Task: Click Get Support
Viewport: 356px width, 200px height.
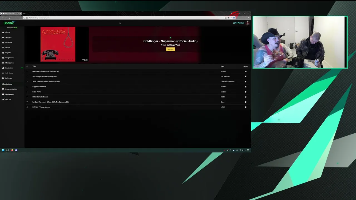Action: (10, 94)
